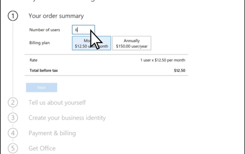245x154 pixels.
Task: Click the step 4 circle icon
Action: pos(13,133)
